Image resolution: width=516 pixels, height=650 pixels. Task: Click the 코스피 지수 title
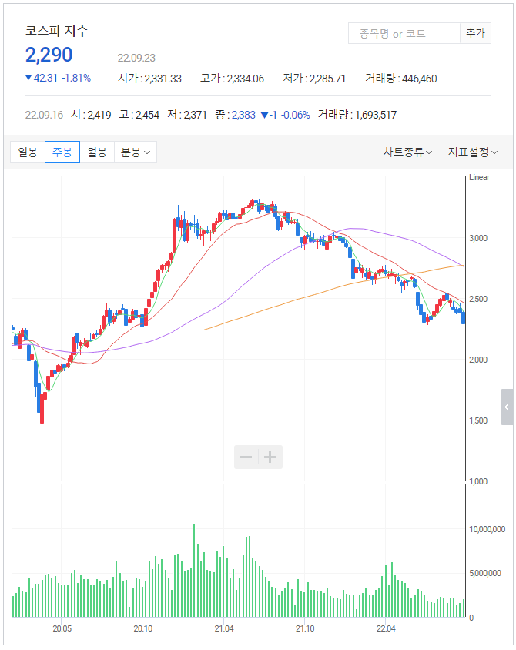57,31
